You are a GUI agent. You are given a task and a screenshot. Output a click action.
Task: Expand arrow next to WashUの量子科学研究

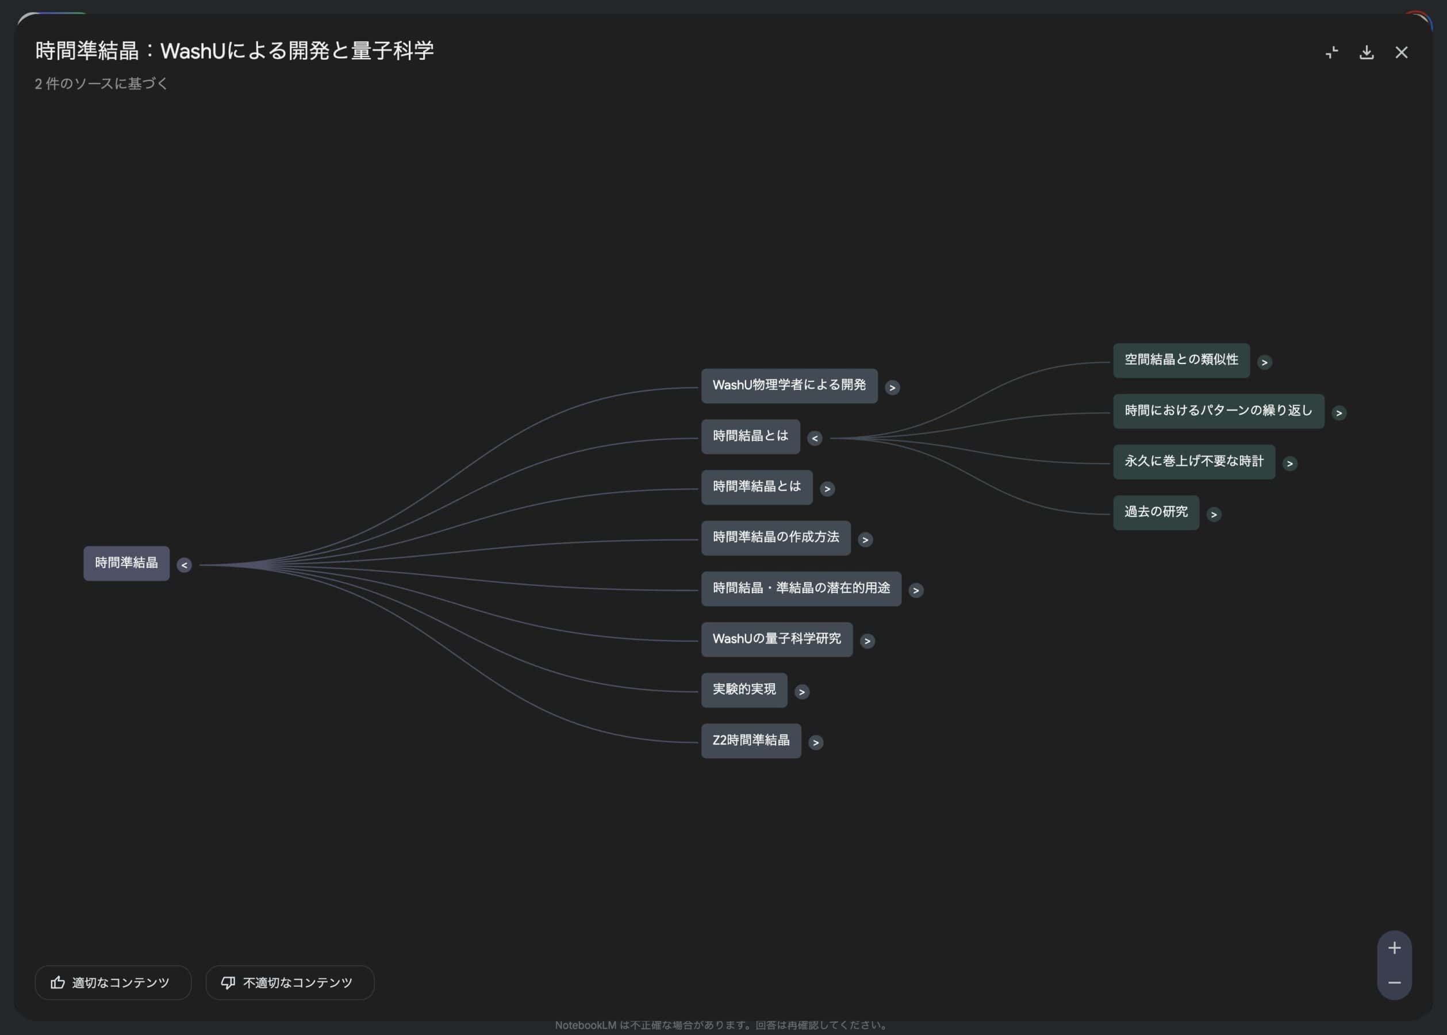(867, 641)
